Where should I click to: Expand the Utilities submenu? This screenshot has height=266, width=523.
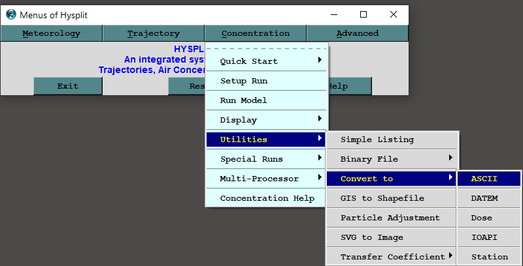(x=266, y=140)
